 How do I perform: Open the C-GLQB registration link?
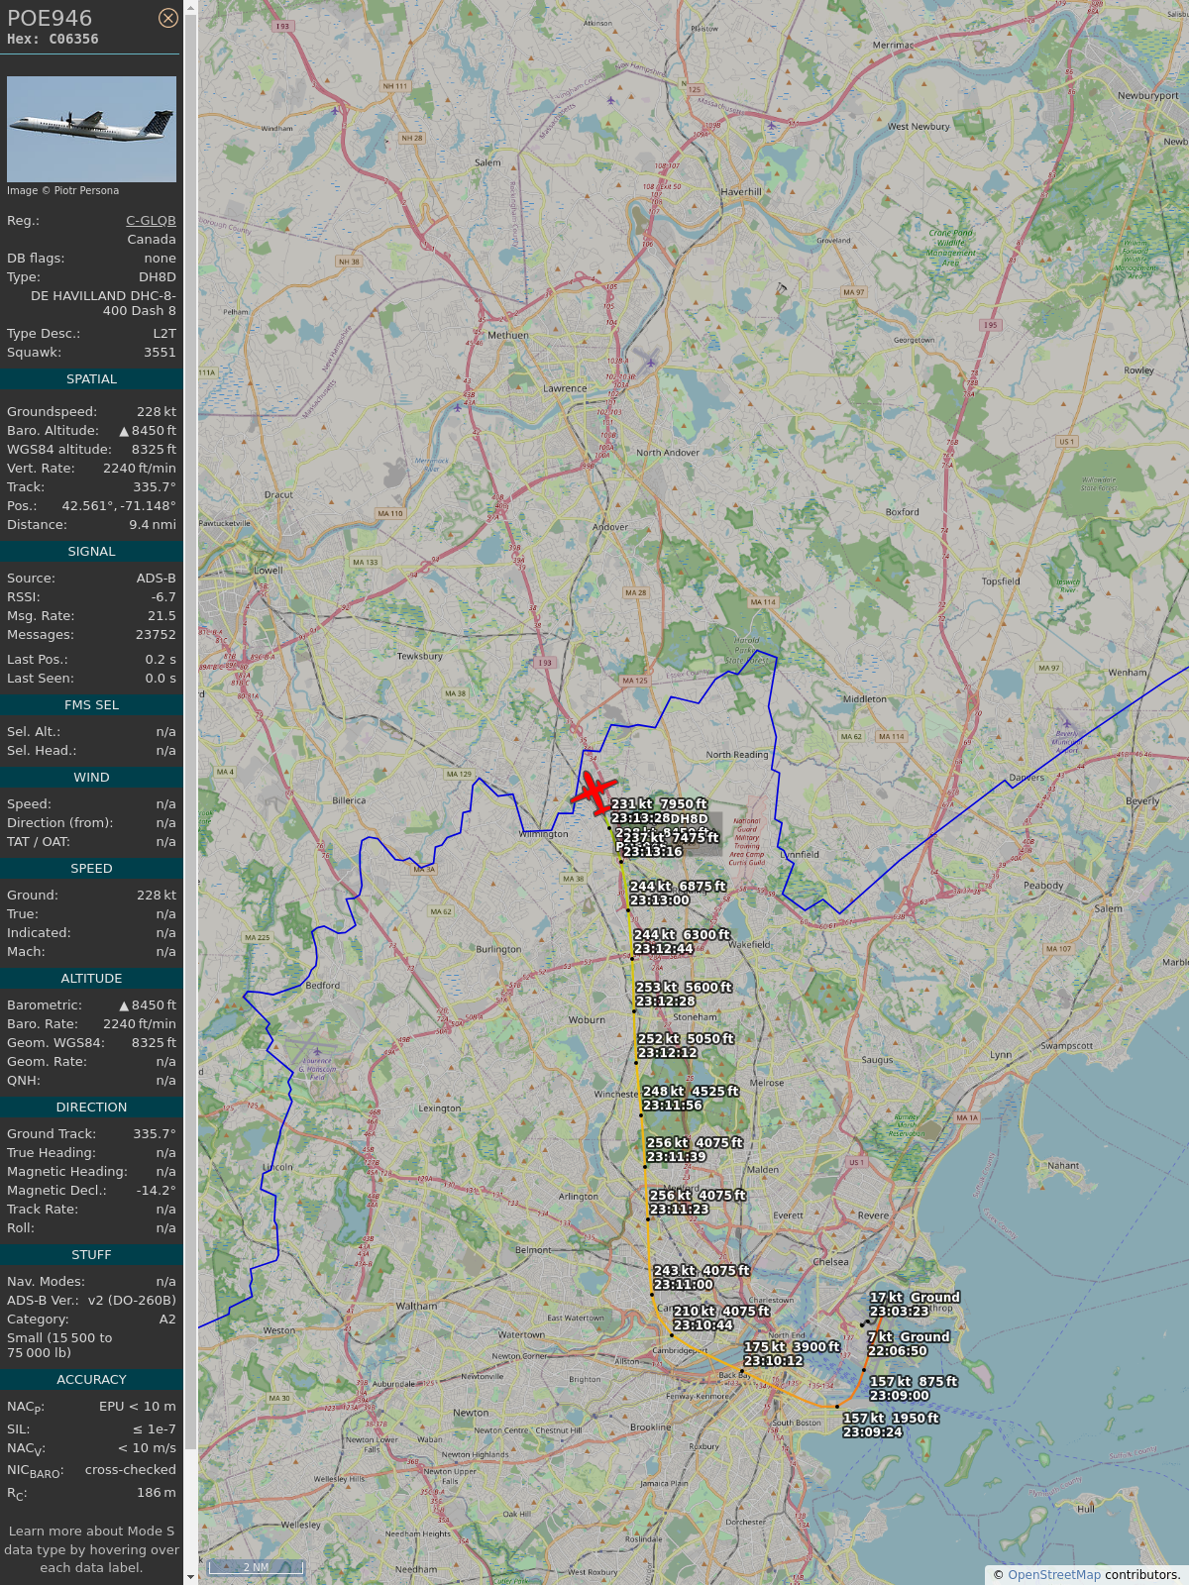pos(151,221)
